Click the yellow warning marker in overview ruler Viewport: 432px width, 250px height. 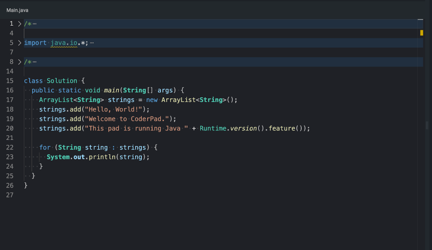tap(421, 33)
